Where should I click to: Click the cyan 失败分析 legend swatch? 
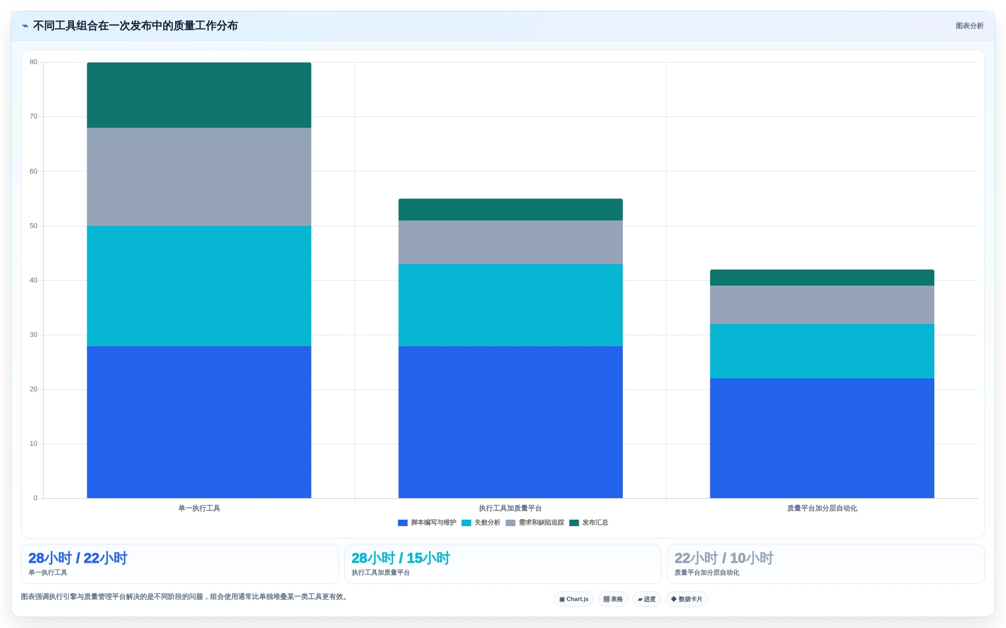pos(466,523)
